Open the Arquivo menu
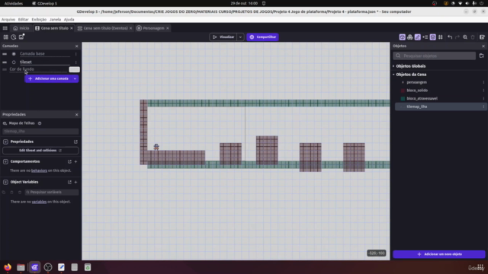 click(8, 19)
